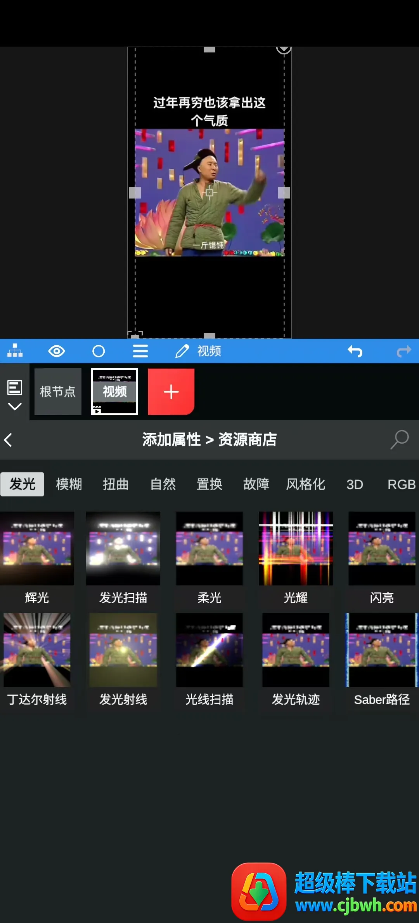Select the 视频 layer thumbnail
419x923 pixels.
pyautogui.click(x=114, y=392)
